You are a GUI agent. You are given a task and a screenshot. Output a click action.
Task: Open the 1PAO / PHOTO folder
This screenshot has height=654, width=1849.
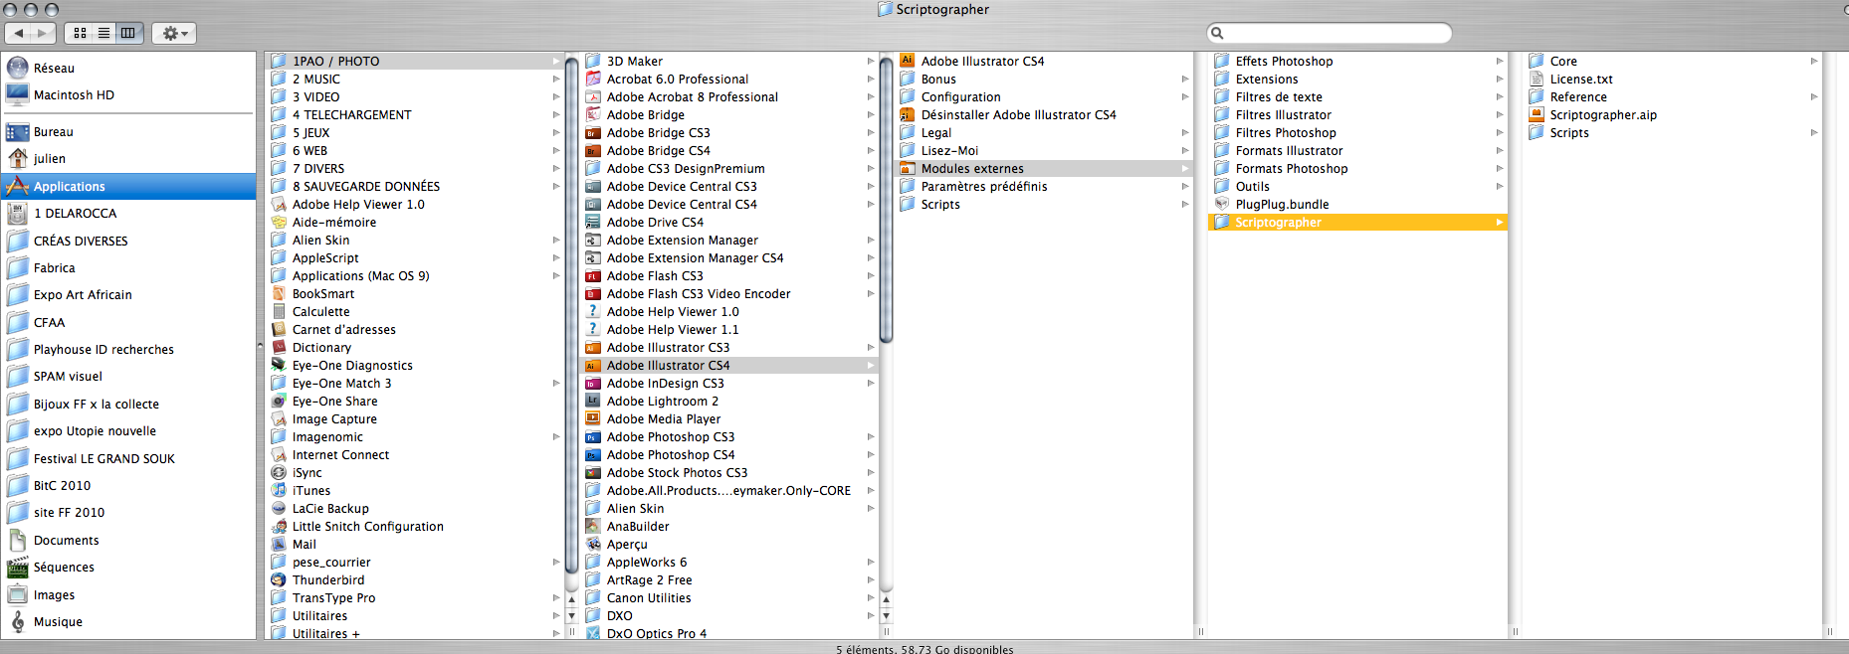pos(415,62)
